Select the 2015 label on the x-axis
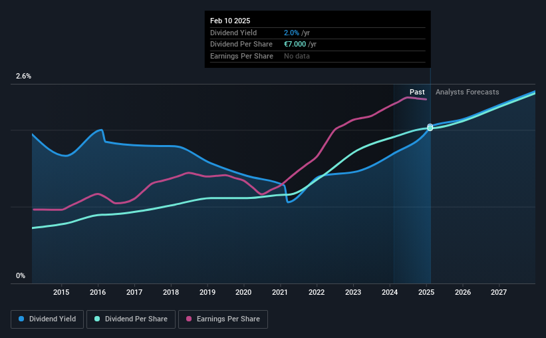This screenshot has height=338, width=546. [x=61, y=292]
